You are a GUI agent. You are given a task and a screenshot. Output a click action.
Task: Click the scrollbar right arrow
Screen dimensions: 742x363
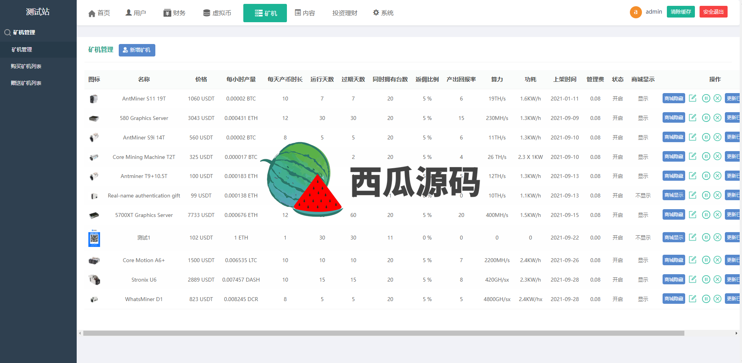pyautogui.click(x=737, y=333)
